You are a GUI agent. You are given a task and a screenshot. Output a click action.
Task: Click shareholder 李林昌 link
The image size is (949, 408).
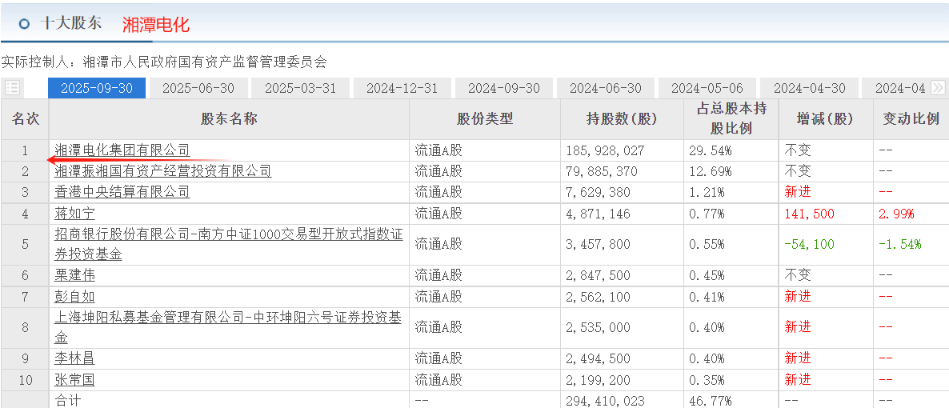click(74, 358)
